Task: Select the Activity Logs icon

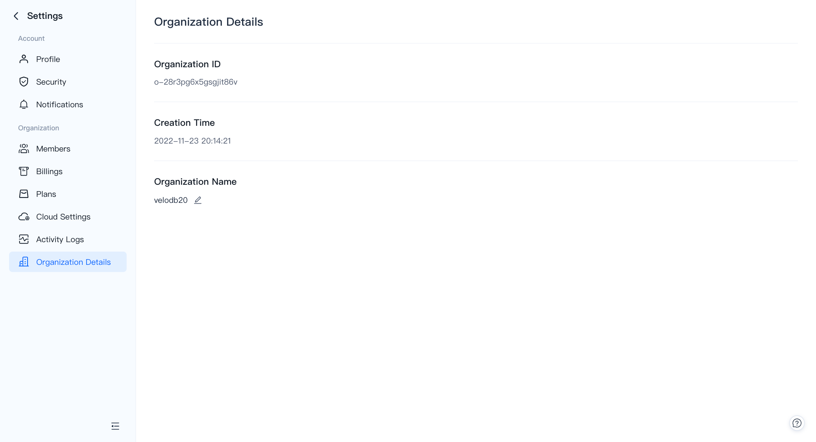Action: [x=23, y=239]
